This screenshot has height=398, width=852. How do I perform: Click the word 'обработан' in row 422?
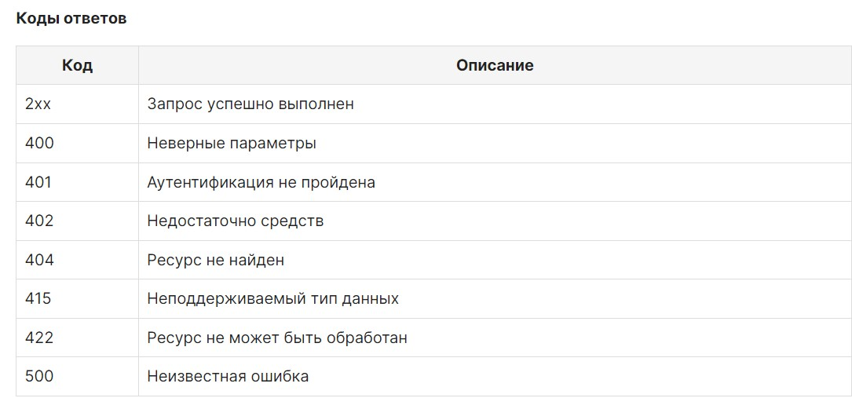click(x=367, y=338)
